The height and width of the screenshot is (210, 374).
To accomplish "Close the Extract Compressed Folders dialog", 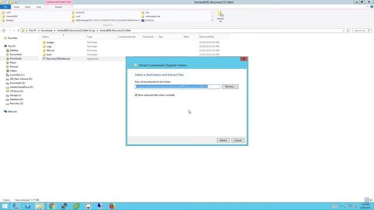I will [244, 59].
